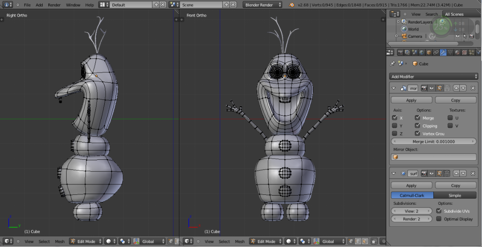The width and height of the screenshot is (482, 247).
Task: Open the Render properties camera tab
Action: (400, 52)
